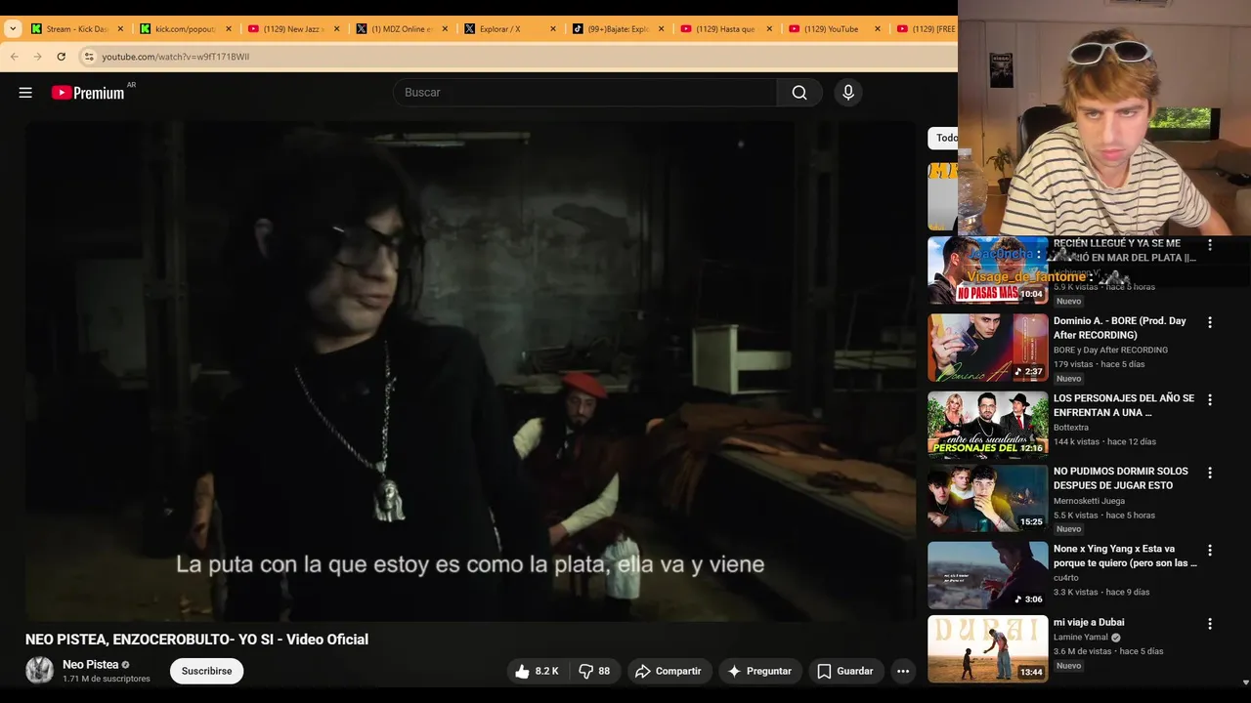This screenshot has height=703, width=1251.
Task: Open the Neo Pistea channel name link
Action: pos(90,664)
